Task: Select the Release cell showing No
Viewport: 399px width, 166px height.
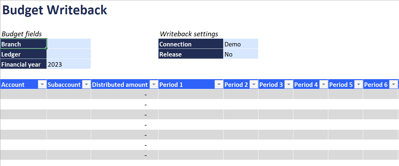Action: tap(241, 54)
